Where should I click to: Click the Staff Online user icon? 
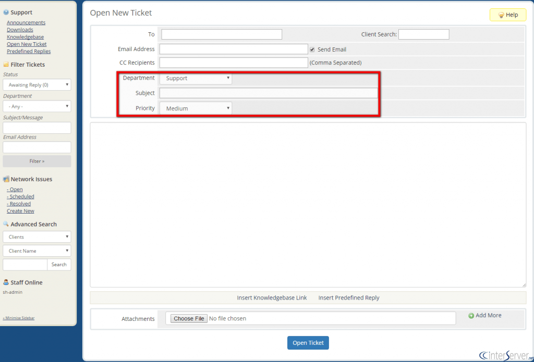pos(5,282)
